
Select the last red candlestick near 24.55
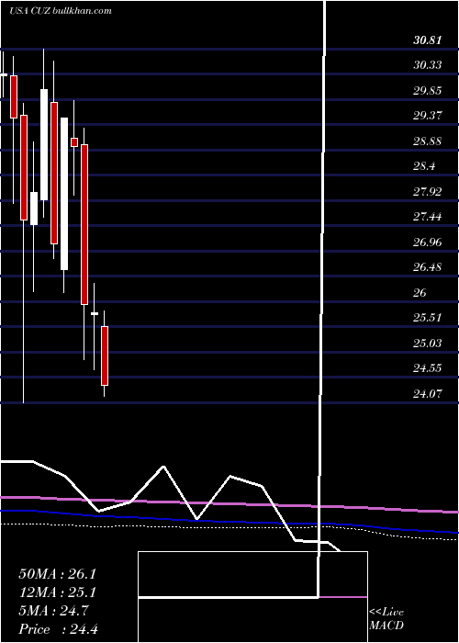(x=105, y=356)
